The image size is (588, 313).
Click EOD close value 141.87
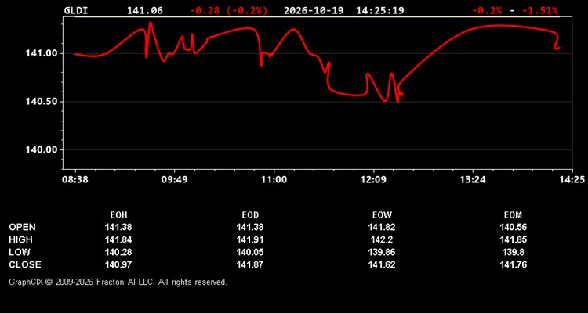250,264
